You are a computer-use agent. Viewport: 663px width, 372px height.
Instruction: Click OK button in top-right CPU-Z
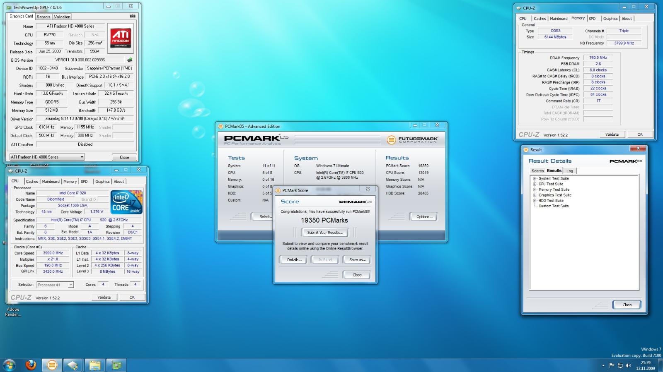pos(640,134)
